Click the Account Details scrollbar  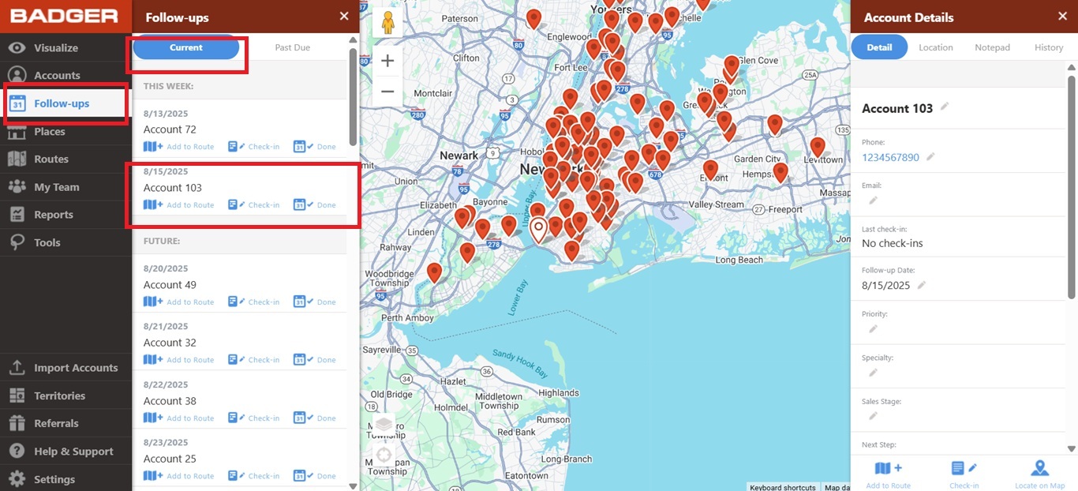tap(1072, 187)
